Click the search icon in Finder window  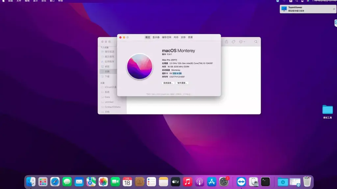256,42
